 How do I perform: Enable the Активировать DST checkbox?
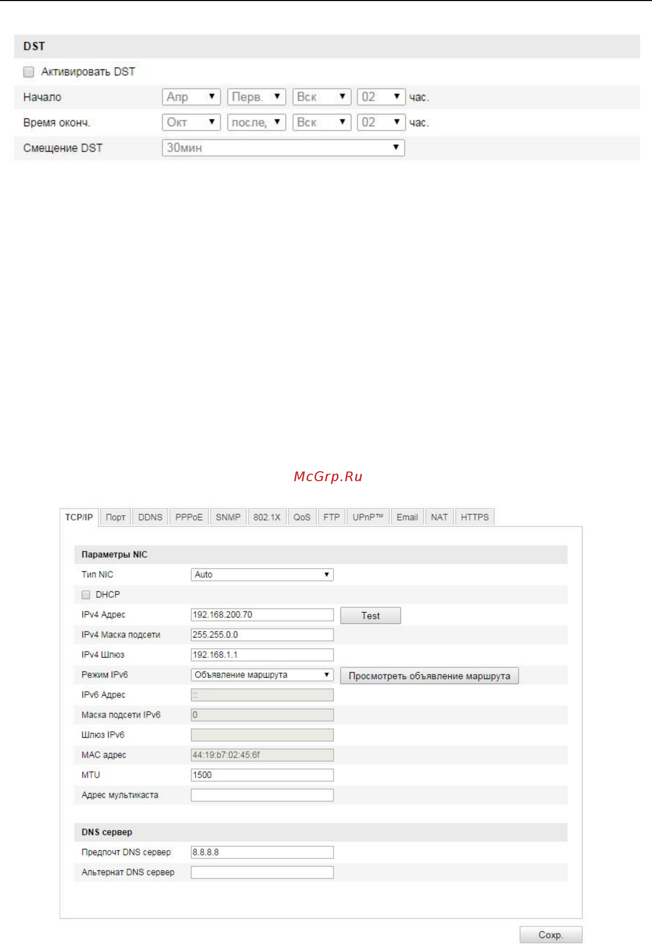29,72
